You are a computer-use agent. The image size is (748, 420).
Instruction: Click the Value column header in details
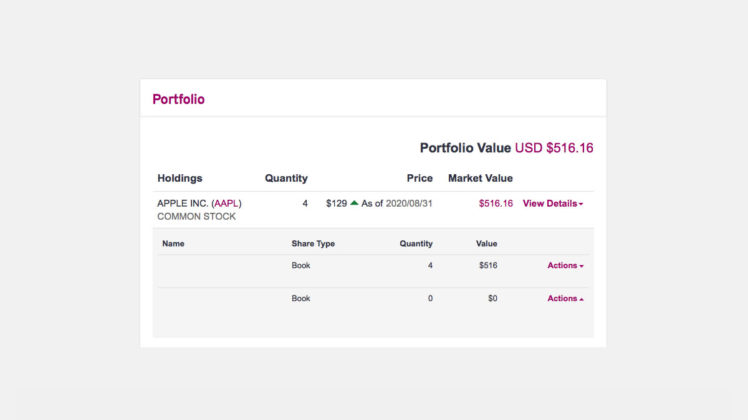(x=487, y=244)
